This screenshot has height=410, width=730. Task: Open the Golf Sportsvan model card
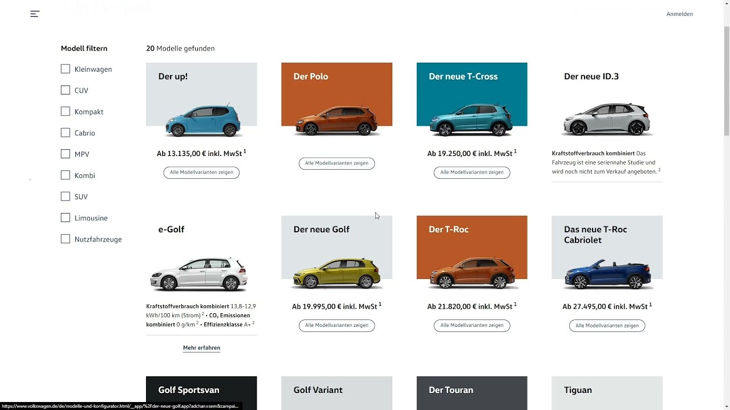click(201, 393)
